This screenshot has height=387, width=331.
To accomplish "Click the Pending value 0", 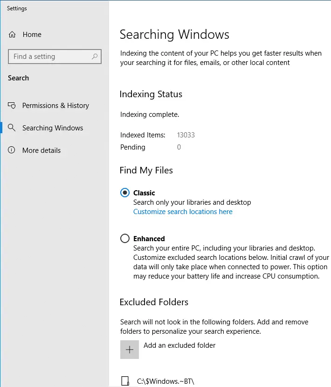I will tap(179, 147).
